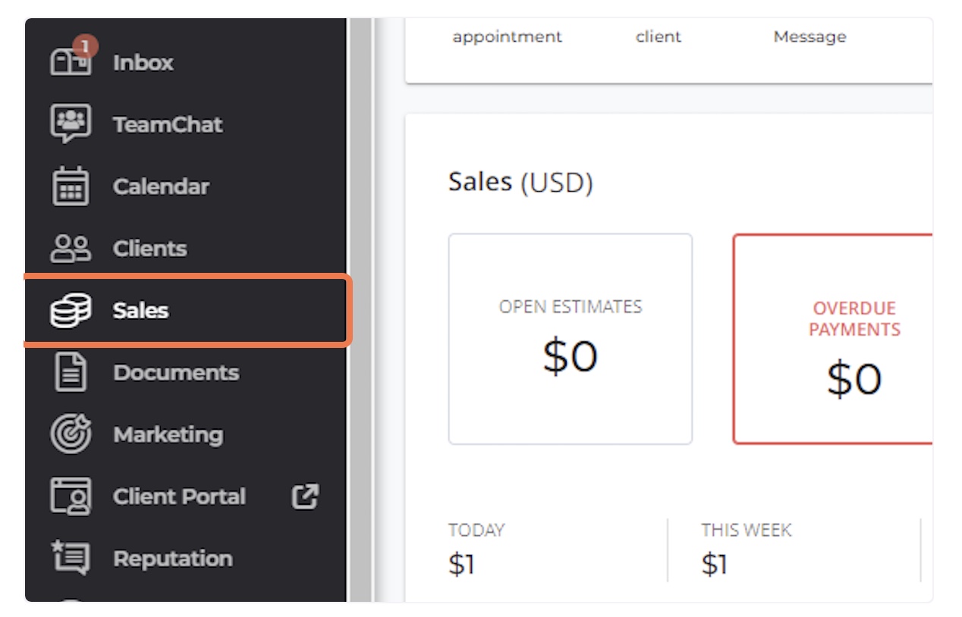
Task: Click the Client Portal window icon
Action: click(71, 496)
